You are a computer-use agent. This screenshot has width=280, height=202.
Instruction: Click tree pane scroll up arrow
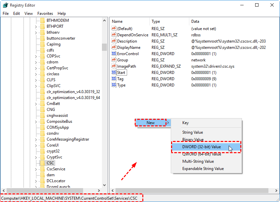[105, 20]
